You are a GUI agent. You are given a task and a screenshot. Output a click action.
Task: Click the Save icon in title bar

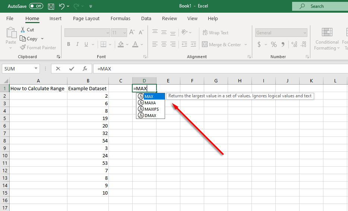coord(51,6)
